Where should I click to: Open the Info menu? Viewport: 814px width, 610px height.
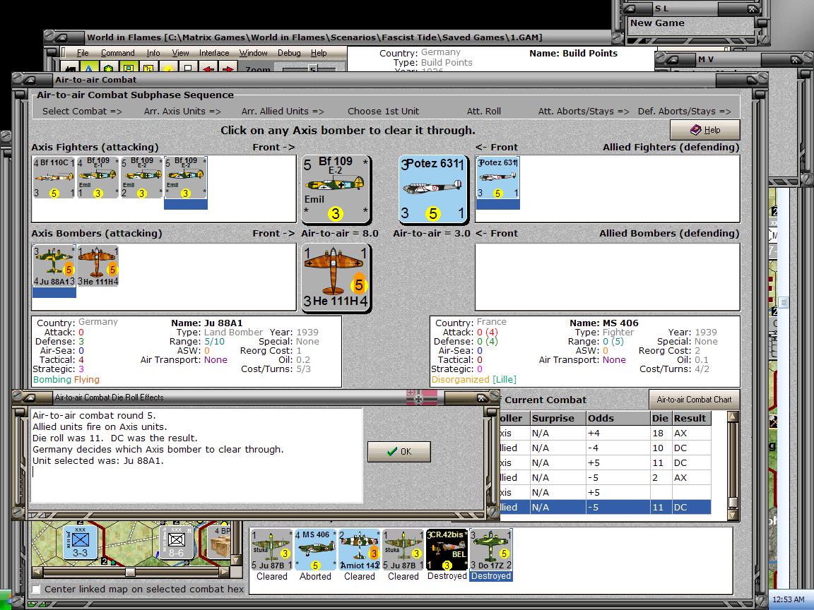(153, 53)
